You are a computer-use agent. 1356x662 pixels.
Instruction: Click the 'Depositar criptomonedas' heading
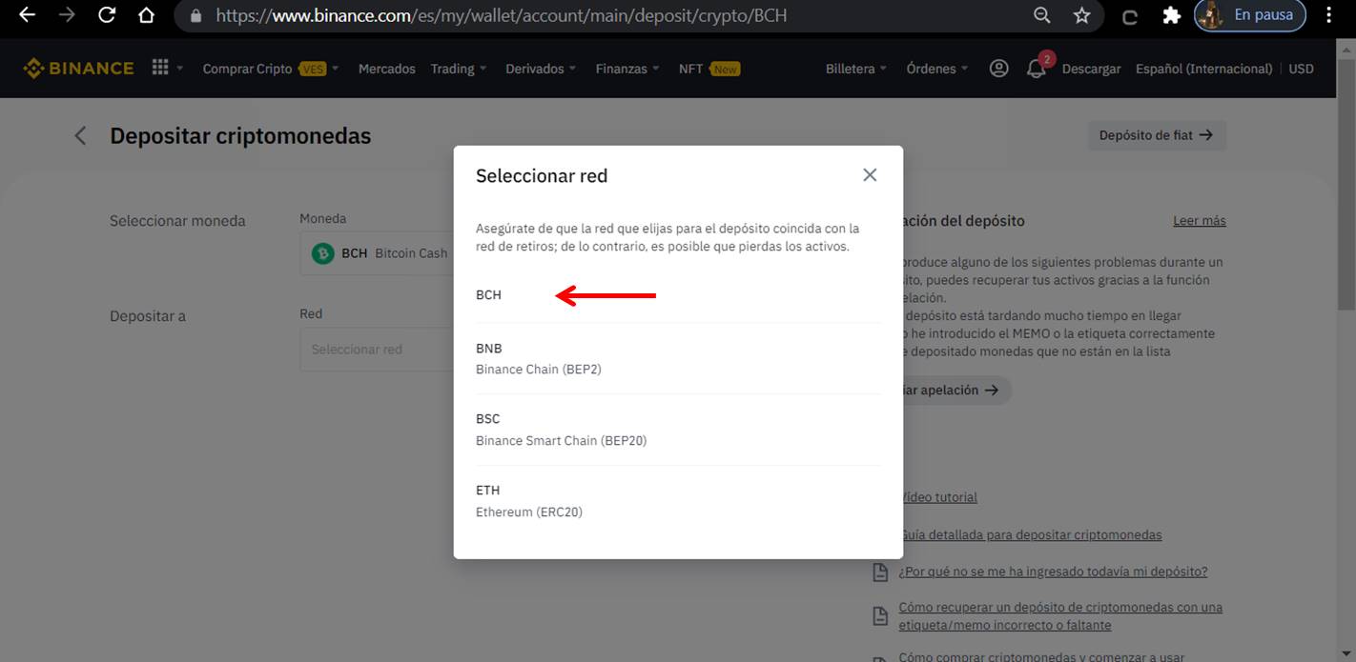point(240,136)
